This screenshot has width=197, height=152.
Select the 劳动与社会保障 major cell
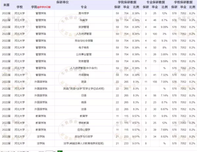84,41
